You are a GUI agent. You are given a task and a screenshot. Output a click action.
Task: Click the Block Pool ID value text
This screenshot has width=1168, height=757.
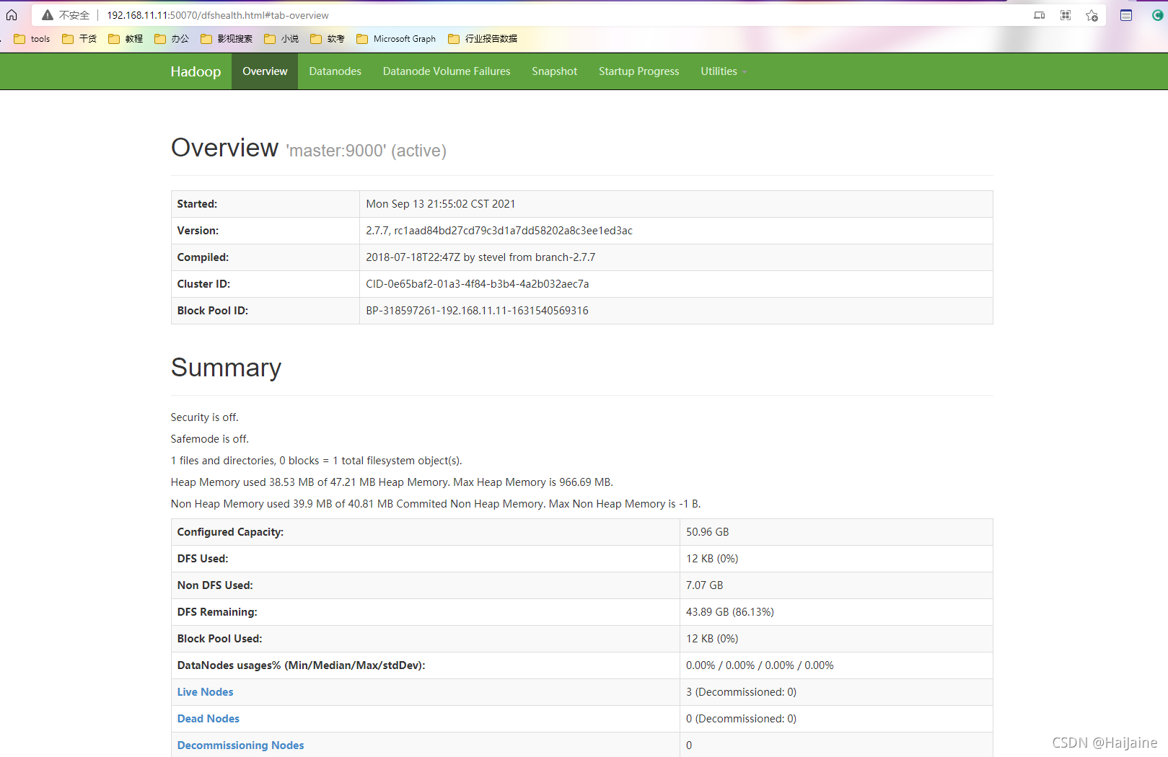[x=477, y=311]
